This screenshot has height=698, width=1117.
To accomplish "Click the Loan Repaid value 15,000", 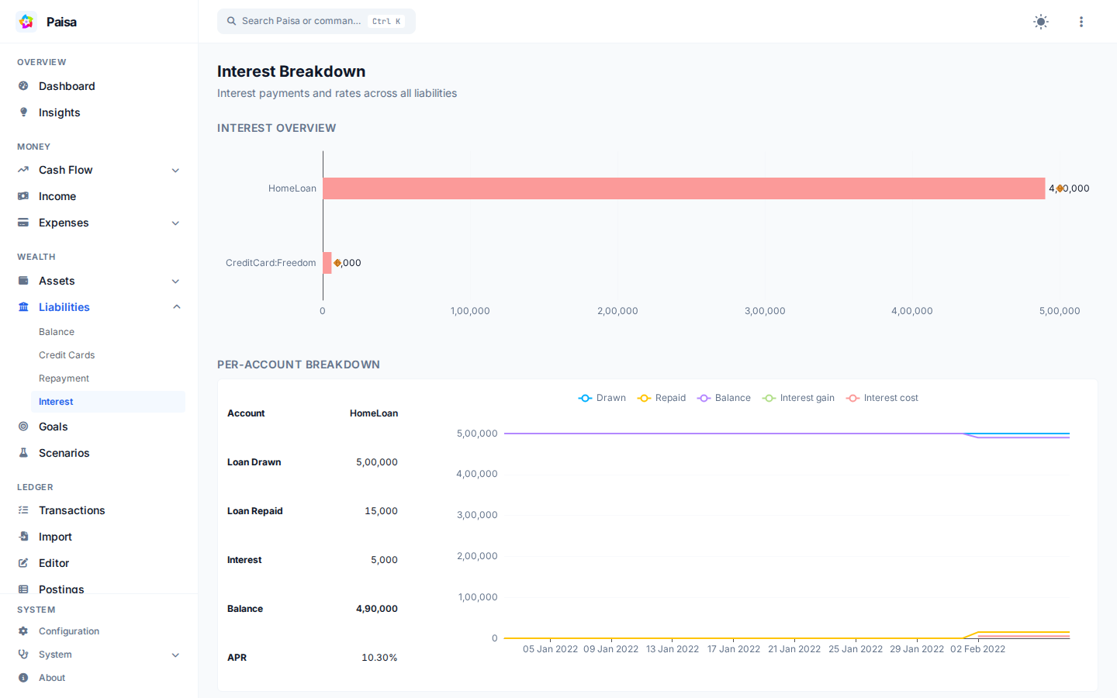I will 381,511.
